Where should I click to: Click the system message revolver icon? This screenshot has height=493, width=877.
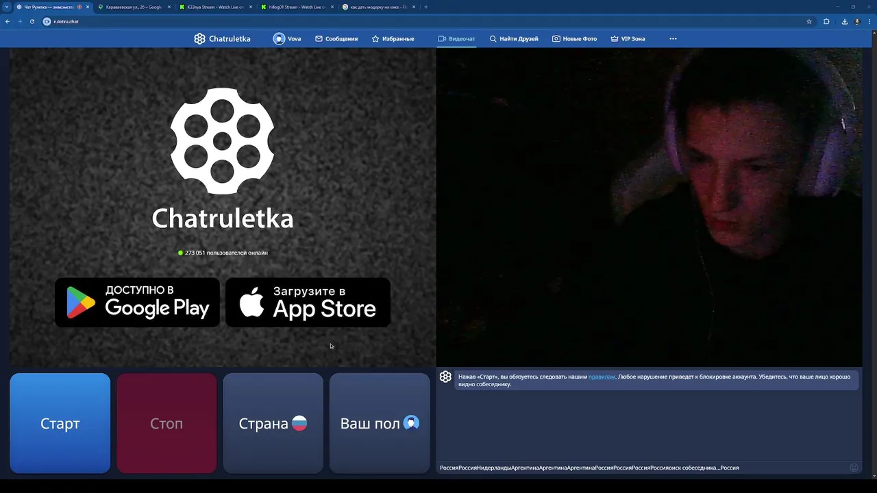point(445,377)
